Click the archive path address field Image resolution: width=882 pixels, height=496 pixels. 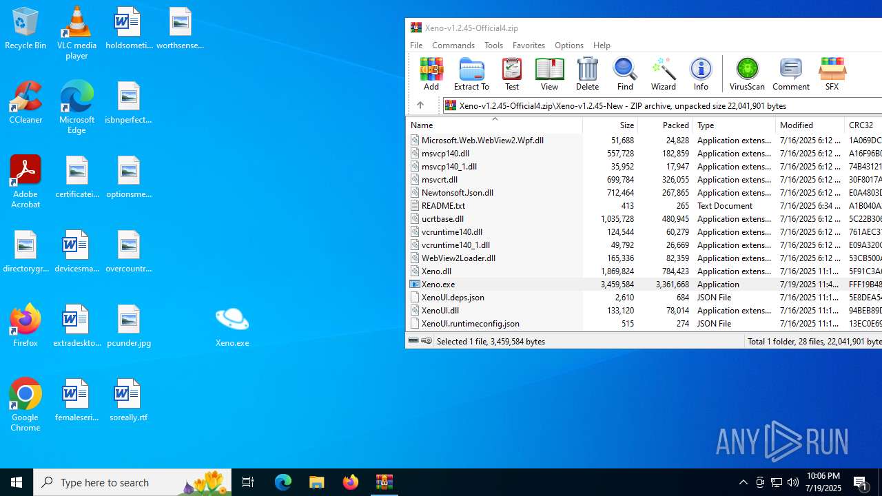pyautogui.click(x=662, y=105)
